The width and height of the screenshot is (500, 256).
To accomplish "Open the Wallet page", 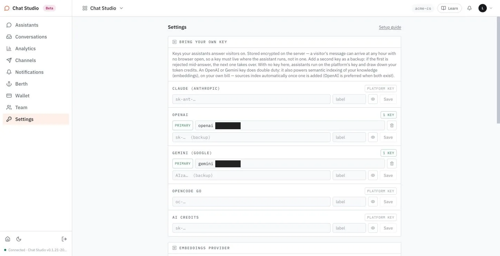I will coord(36,96).
